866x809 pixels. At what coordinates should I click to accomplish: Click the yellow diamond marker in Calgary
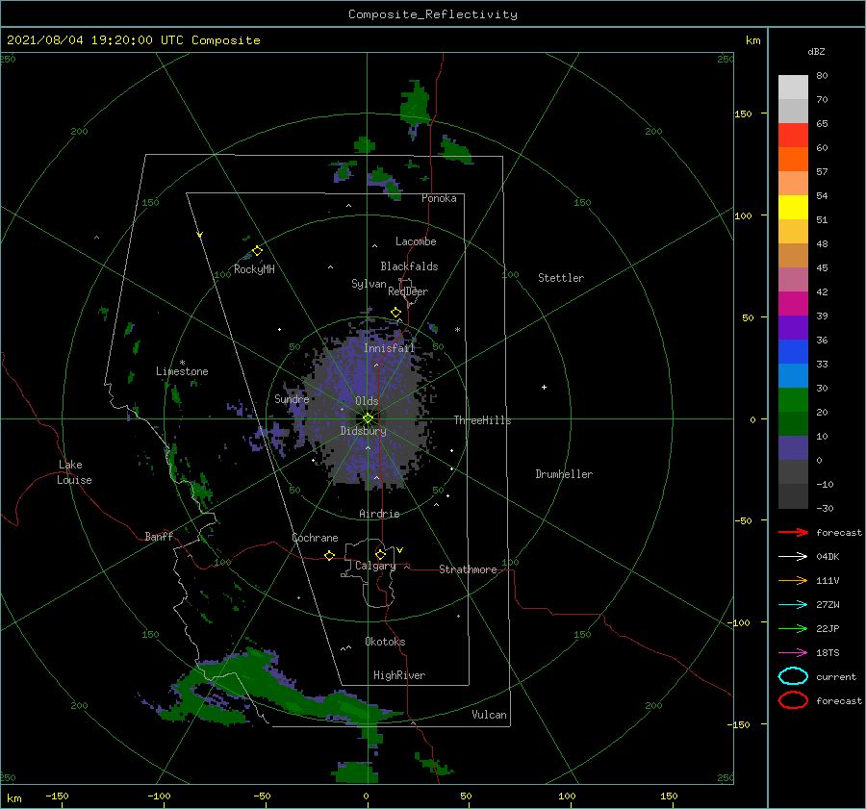click(380, 554)
